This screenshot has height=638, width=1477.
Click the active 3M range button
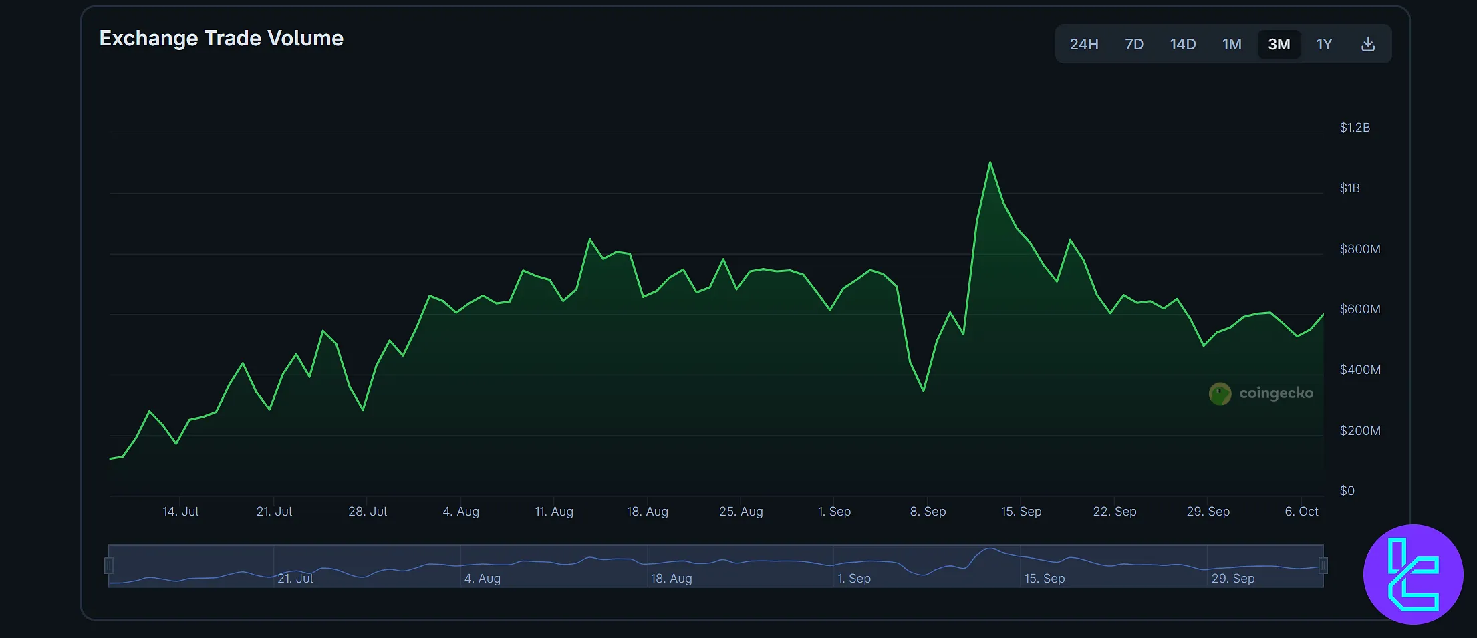pos(1279,44)
